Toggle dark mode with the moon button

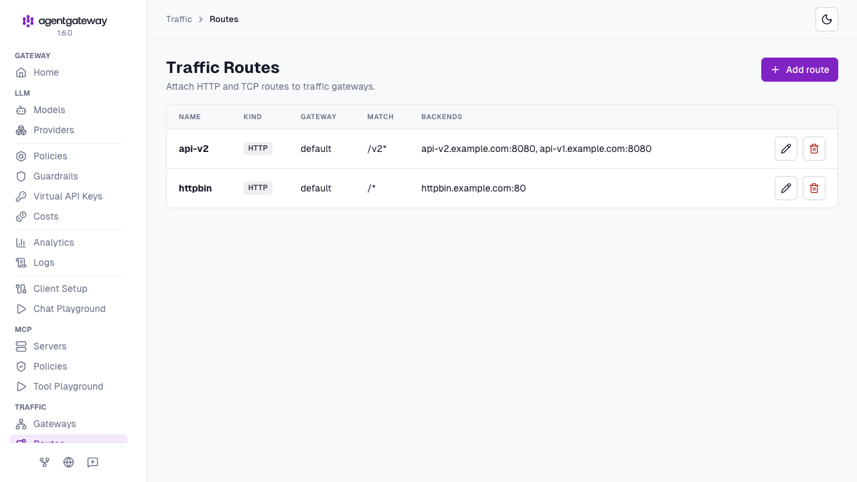point(827,19)
